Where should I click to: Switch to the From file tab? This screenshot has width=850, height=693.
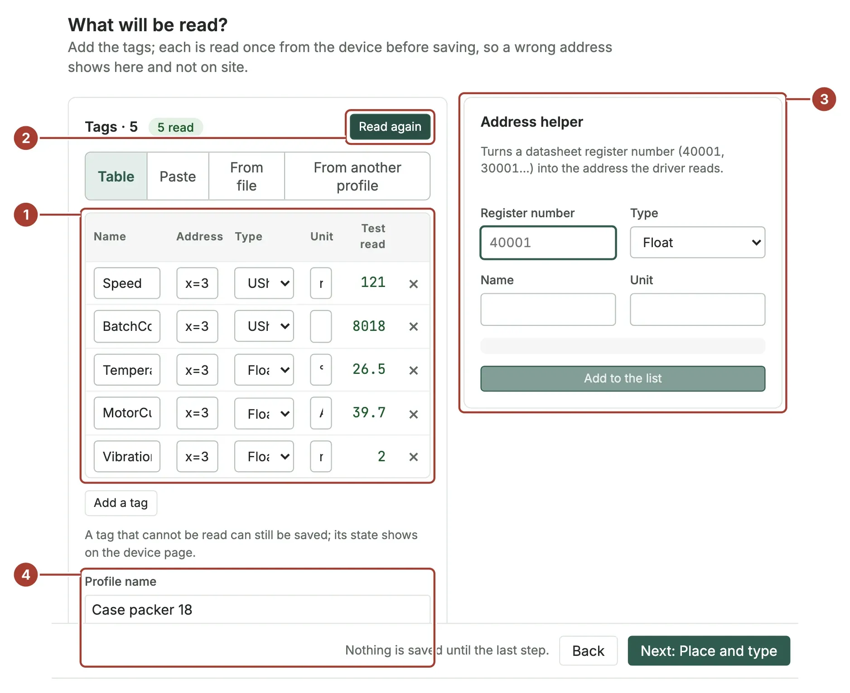246,176
